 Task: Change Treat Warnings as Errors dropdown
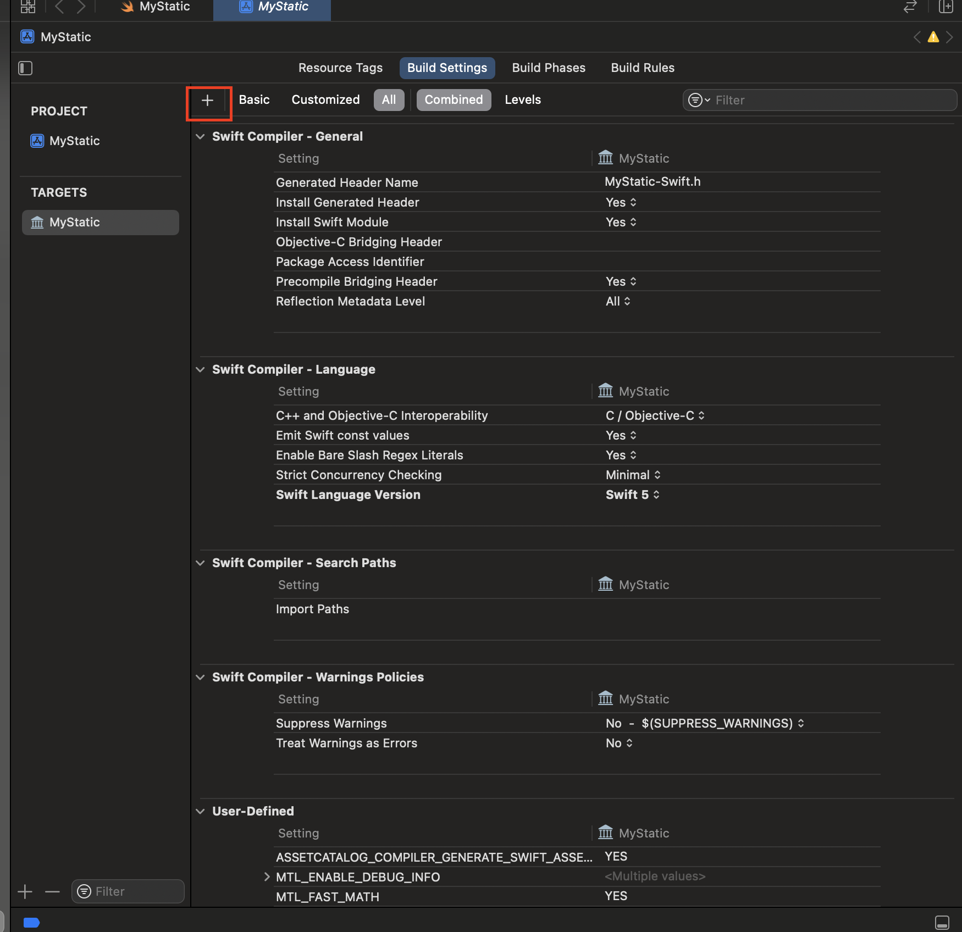tap(619, 743)
